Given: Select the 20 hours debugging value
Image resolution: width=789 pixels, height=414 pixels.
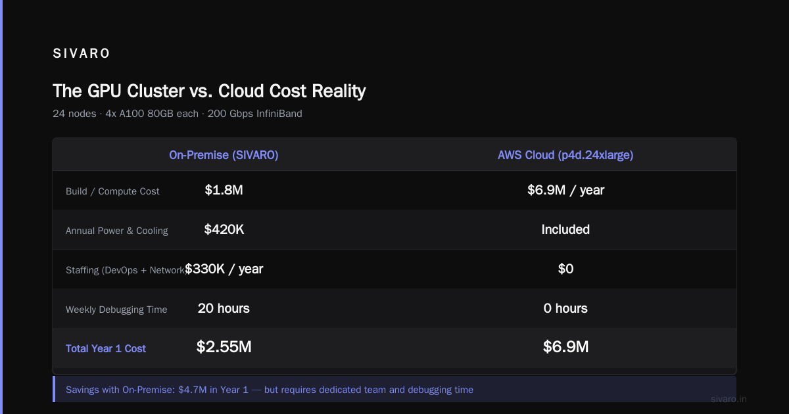Looking at the screenshot, I should pyautogui.click(x=224, y=308).
